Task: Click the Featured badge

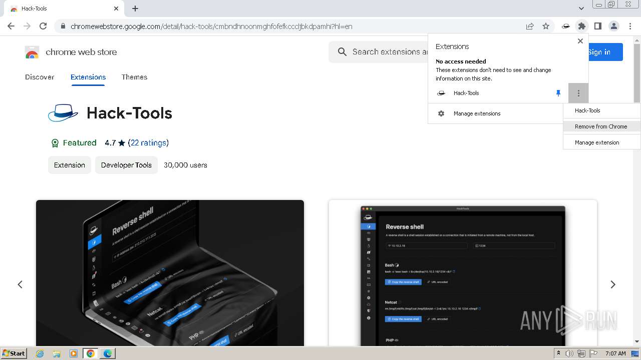Action: pos(74,143)
